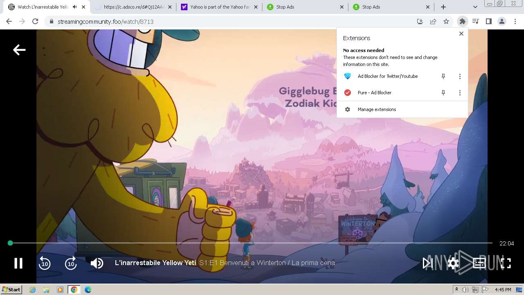This screenshot has height=295, width=524.
Task: Reload the current page
Action: [x=35, y=21]
